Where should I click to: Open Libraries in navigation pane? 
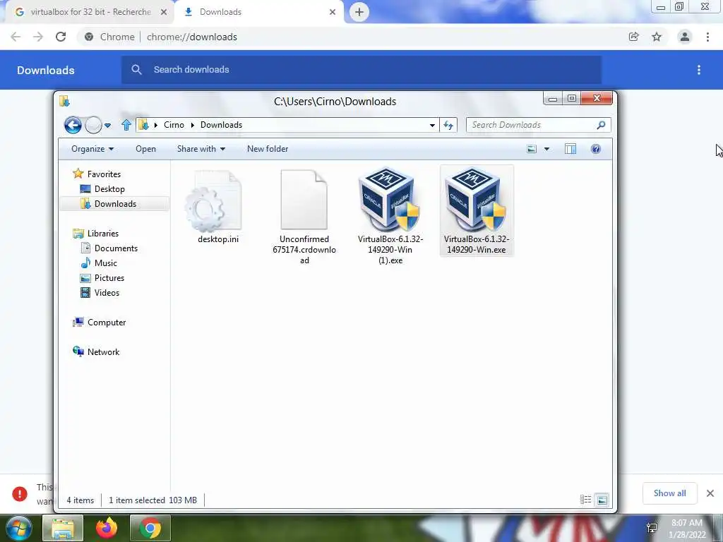tap(96, 233)
